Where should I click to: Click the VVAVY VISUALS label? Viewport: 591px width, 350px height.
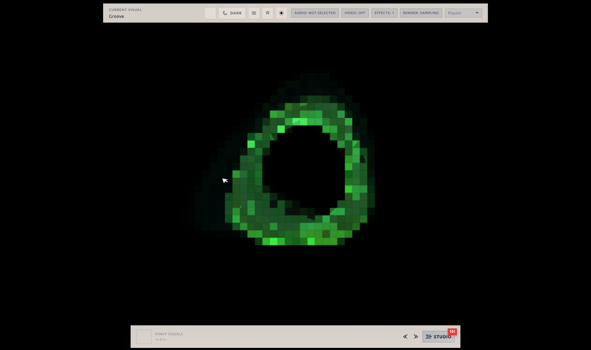(169, 334)
